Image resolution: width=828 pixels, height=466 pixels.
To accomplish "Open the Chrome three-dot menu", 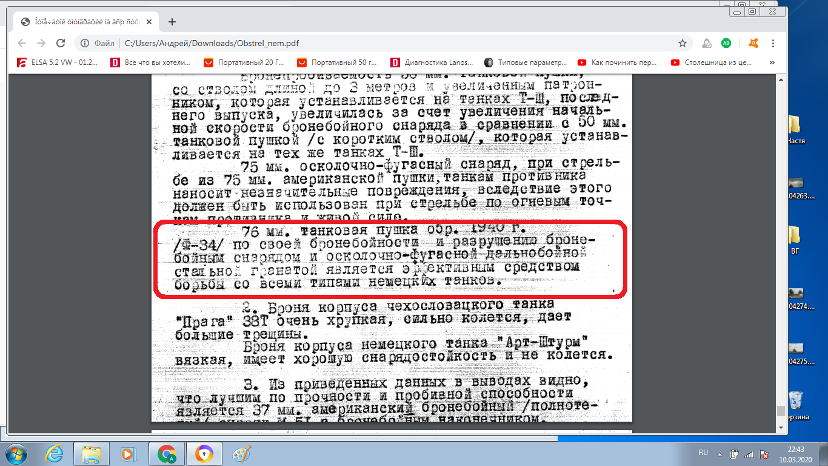I will [773, 43].
